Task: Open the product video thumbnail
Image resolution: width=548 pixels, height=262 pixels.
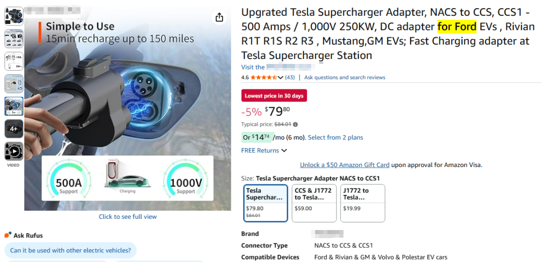Action: pos(14,152)
